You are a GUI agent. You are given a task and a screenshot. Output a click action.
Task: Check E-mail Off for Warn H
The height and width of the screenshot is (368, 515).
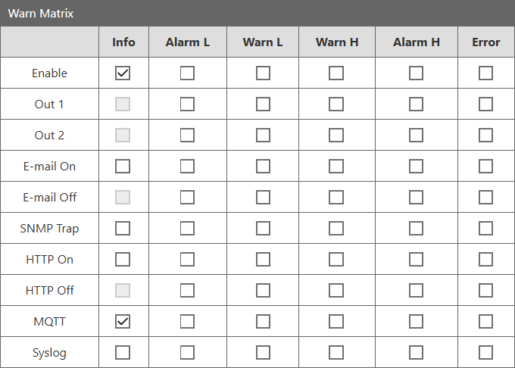[336, 198]
